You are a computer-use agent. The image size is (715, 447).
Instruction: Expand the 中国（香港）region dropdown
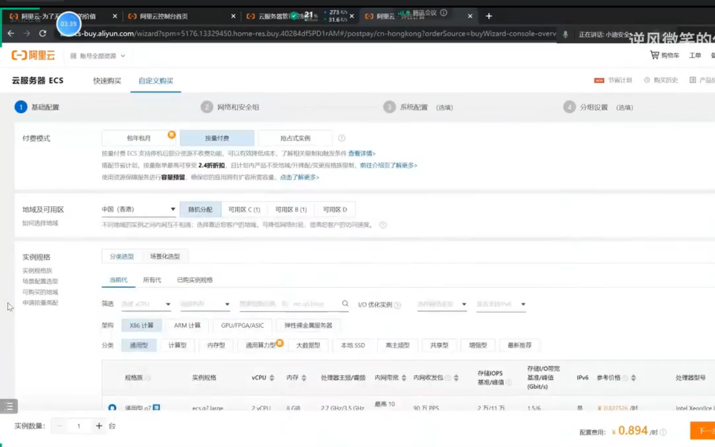(138, 209)
